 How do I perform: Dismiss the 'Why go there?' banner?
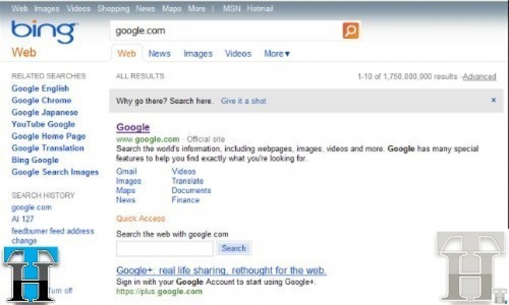click(493, 100)
